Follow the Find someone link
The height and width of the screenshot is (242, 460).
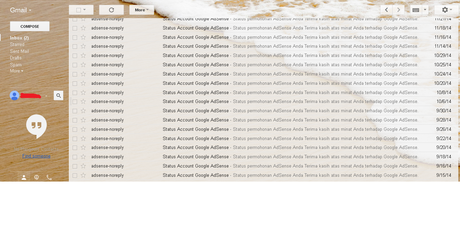tap(36, 156)
